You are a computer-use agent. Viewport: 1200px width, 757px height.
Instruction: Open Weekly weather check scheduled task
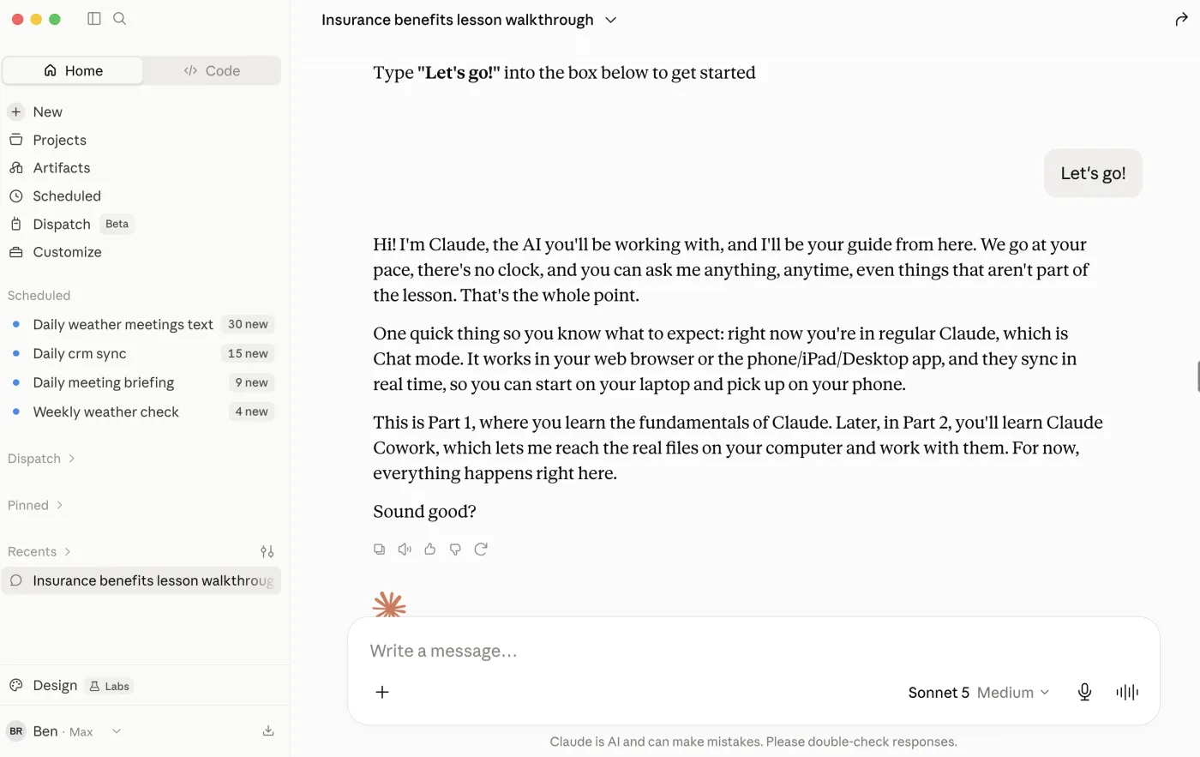click(141, 412)
